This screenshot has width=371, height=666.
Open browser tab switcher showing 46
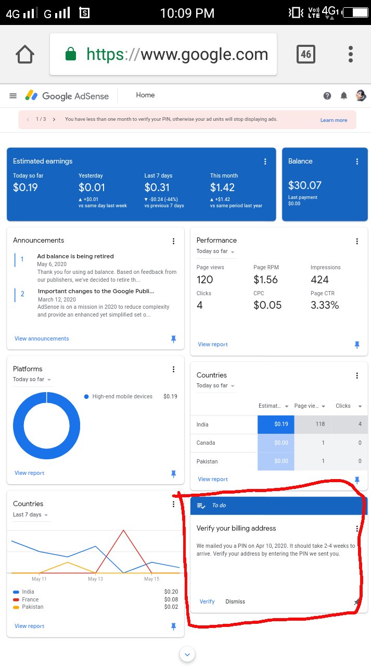[306, 54]
